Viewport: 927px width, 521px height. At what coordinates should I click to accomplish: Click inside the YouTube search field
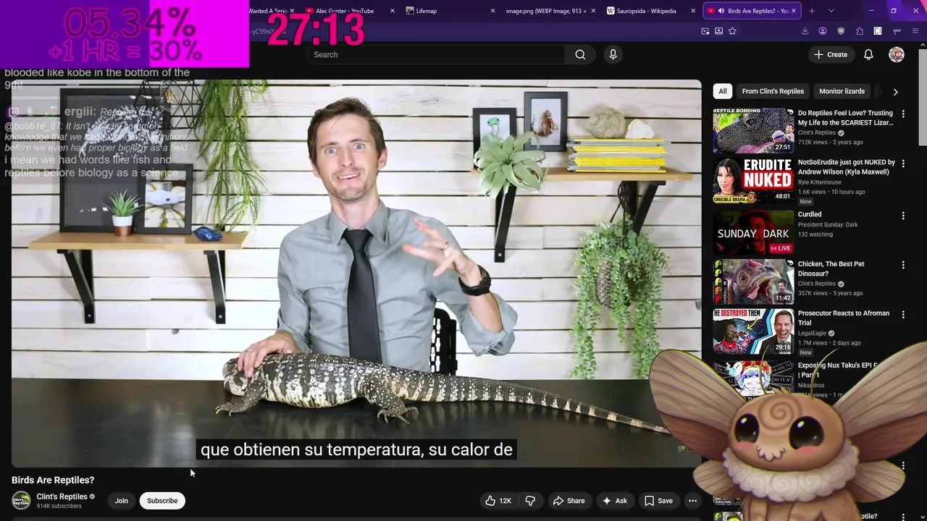point(436,54)
